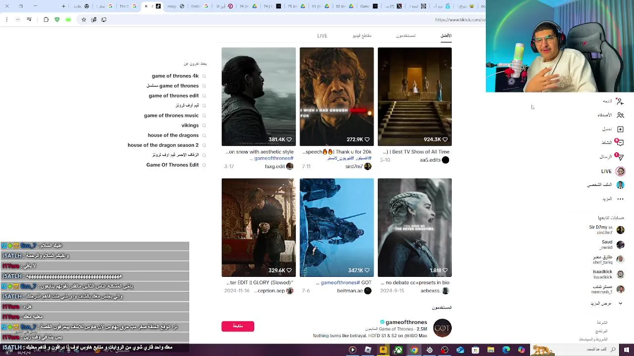The height and width of the screenshot is (356, 634).
Task: Open the Daenerys video with 1.8M likes
Action: coord(415,227)
